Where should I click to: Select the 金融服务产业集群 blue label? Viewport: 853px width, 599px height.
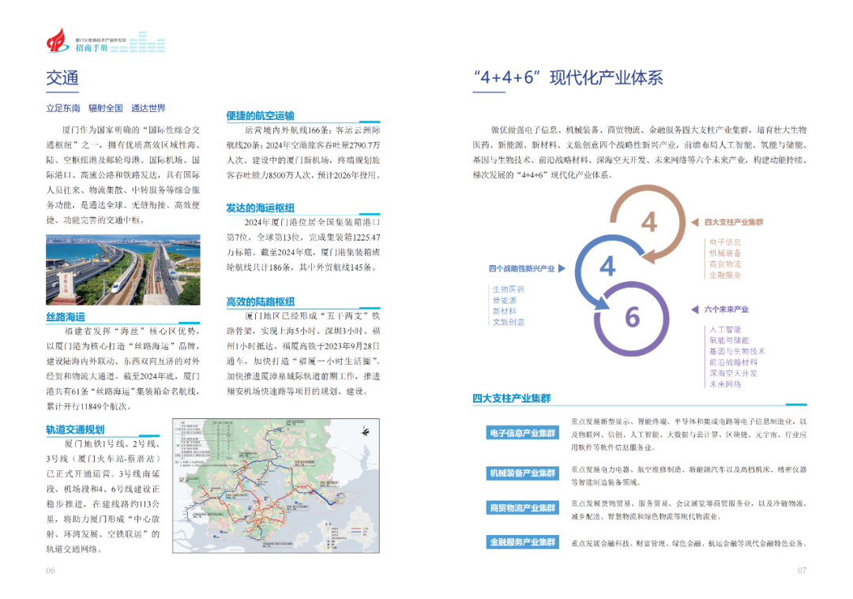pyautogui.click(x=522, y=542)
